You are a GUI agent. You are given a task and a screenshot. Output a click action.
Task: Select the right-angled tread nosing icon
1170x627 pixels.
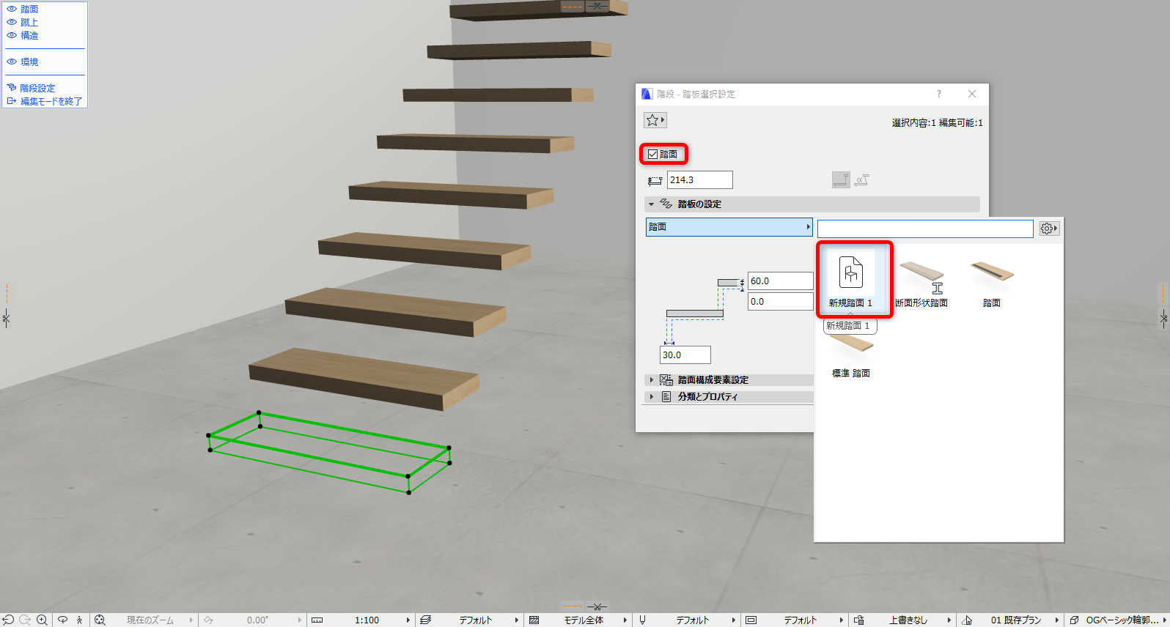point(841,179)
